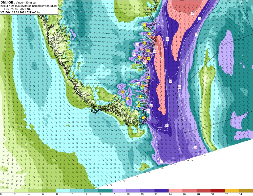Click the legend scale number 2
This screenshot has height=196, width=253.
tap(15, 194)
